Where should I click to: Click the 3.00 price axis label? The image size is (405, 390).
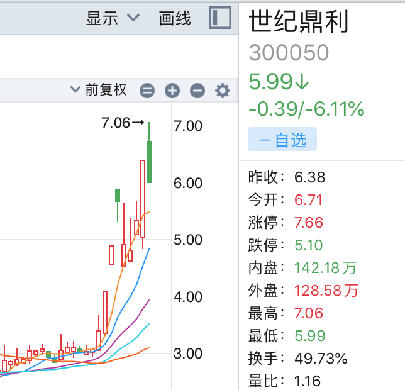point(188,354)
